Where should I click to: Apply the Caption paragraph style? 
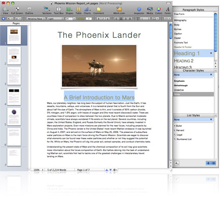pyautogui.click(x=178, y=34)
